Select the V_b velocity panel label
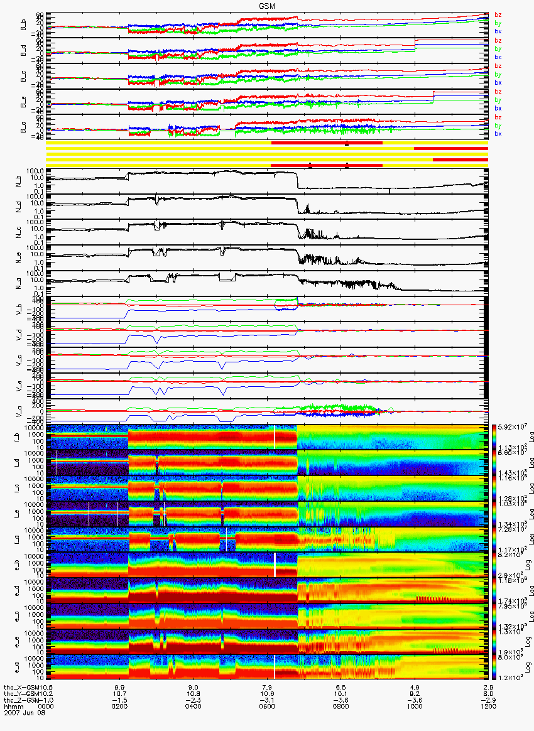 20,308
